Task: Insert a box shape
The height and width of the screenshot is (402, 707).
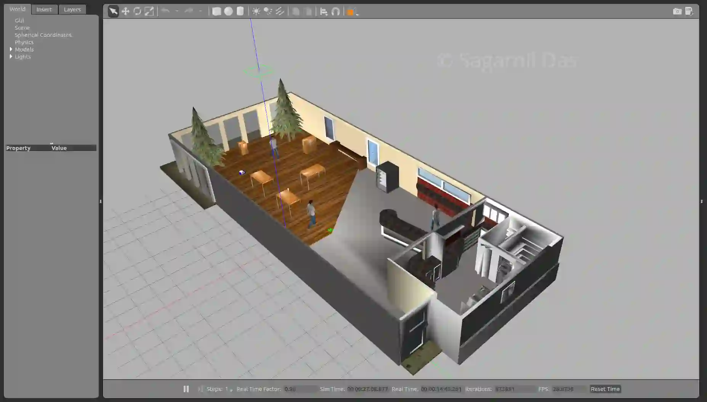Action: tap(216, 11)
